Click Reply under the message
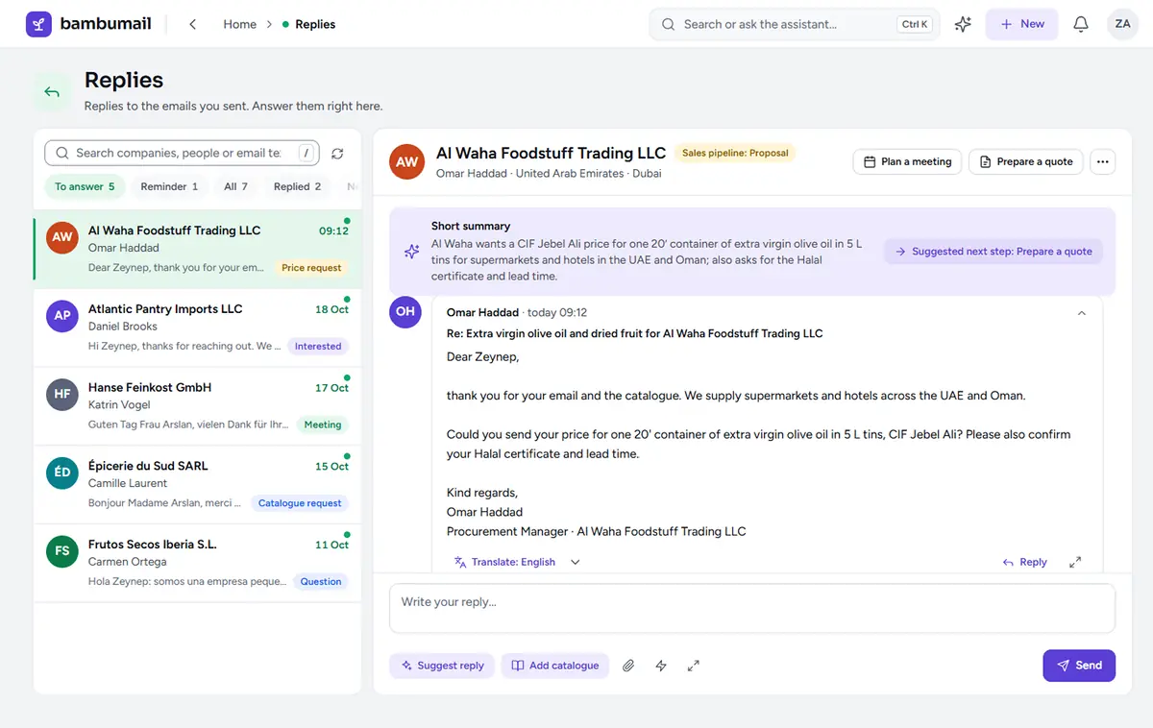 tap(1025, 562)
